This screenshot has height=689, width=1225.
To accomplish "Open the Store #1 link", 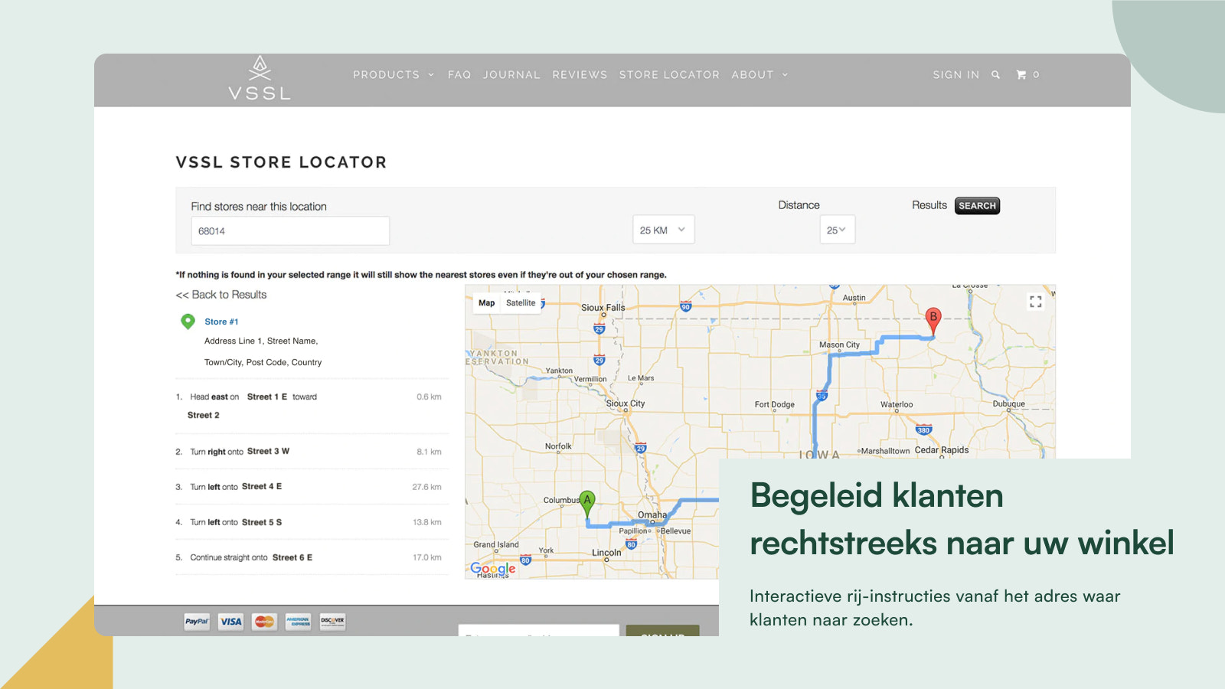I will tap(221, 322).
